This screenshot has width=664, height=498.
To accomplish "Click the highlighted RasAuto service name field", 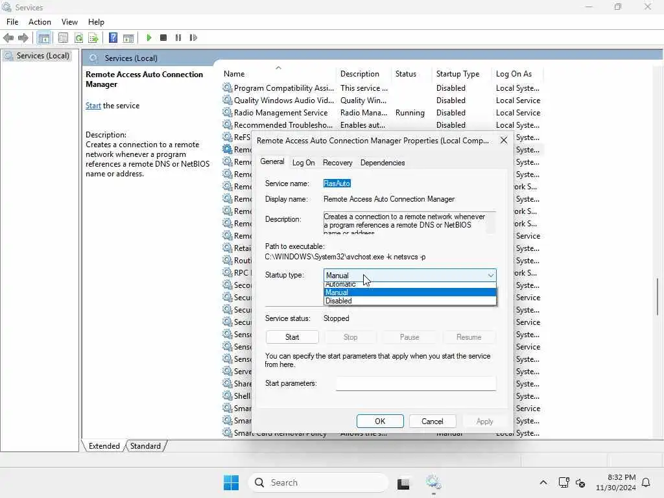I will pyautogui.click(x=337, y=184).
